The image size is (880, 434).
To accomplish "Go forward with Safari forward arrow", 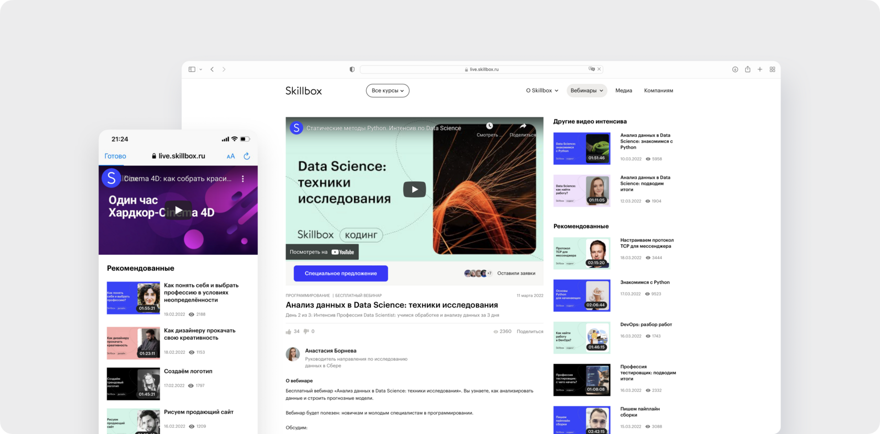I will pos(224,69).
